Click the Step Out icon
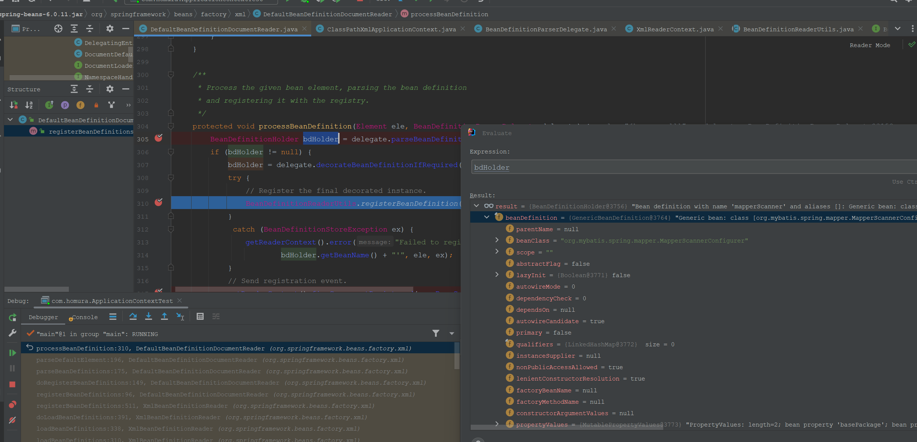Image resolution: width=917 pixels, height=442 pixels. pos(164,316)
